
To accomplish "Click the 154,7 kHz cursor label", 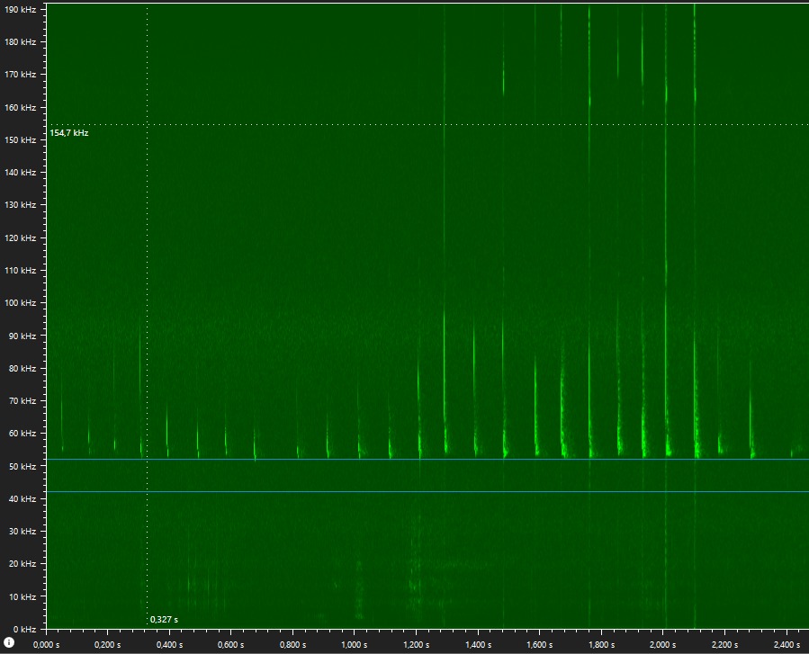I will [x=69, y=133].
